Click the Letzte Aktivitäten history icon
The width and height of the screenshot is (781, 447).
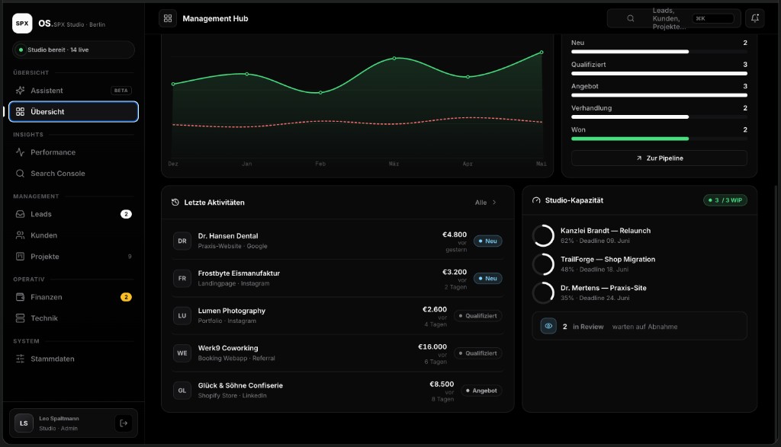(175, 203)
